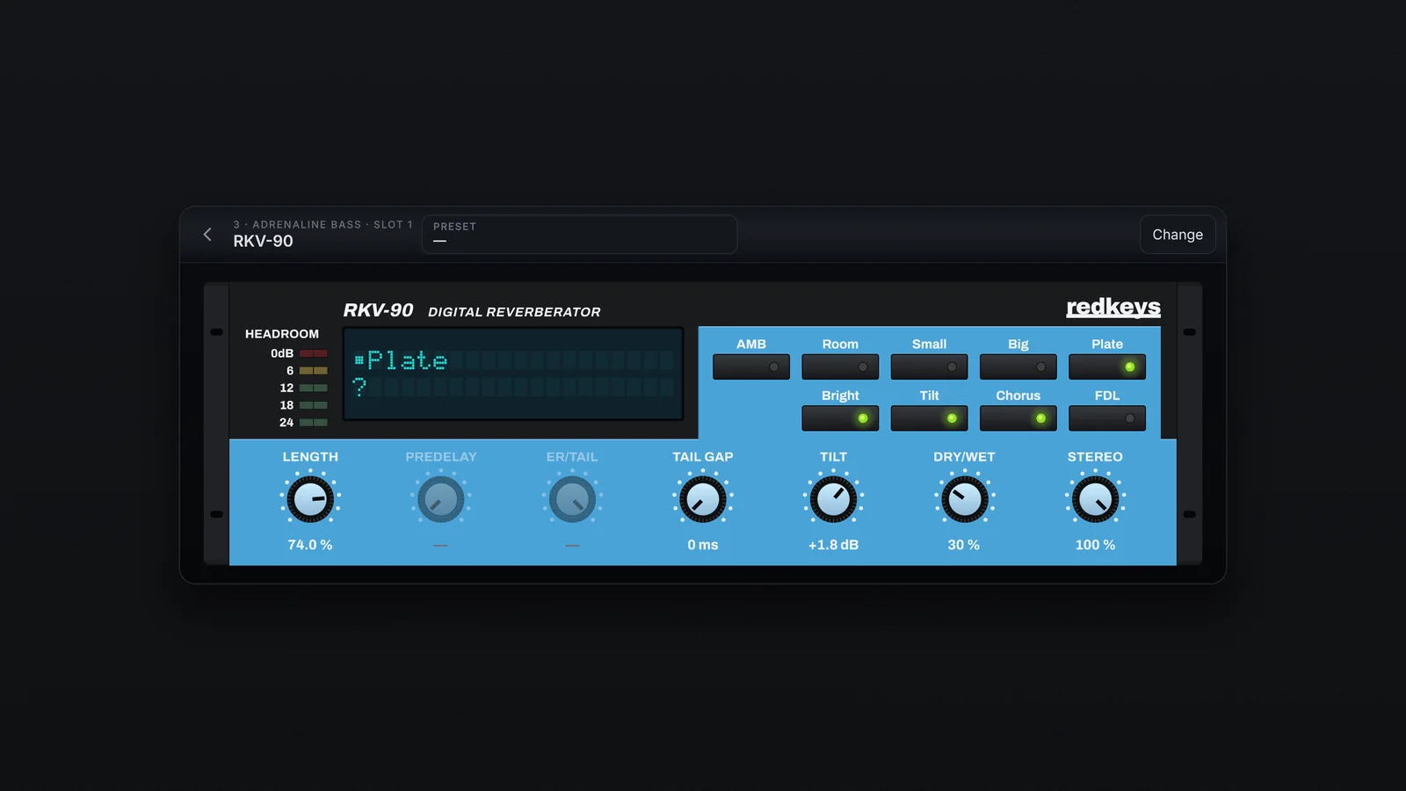This screenshot has width=1406, height=791.
Task: Click the TAIL GAP knob
Action: (x=703, y=499)
